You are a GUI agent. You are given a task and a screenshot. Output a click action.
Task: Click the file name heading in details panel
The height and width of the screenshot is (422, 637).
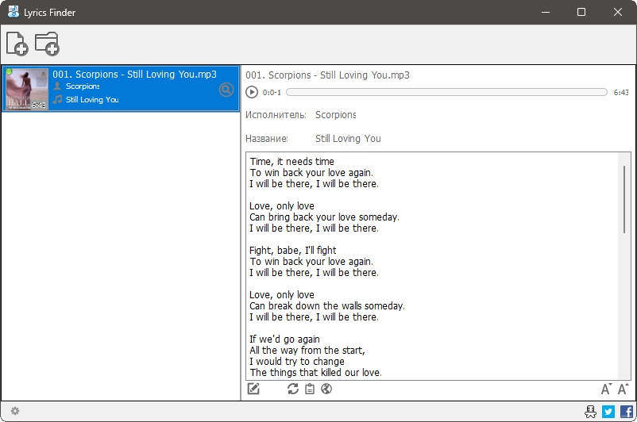[x=327, y=75]
